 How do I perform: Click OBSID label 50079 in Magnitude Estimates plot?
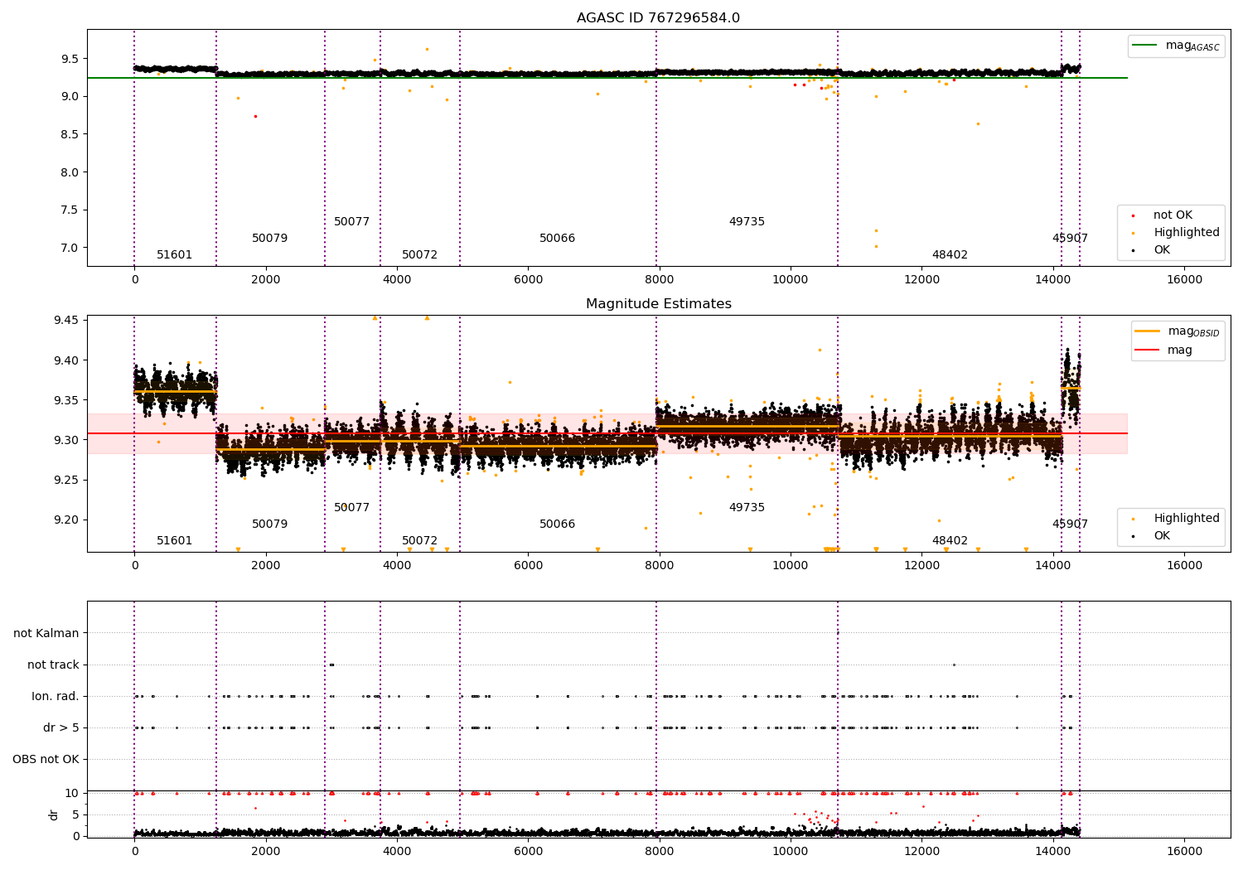pos(269,524)
